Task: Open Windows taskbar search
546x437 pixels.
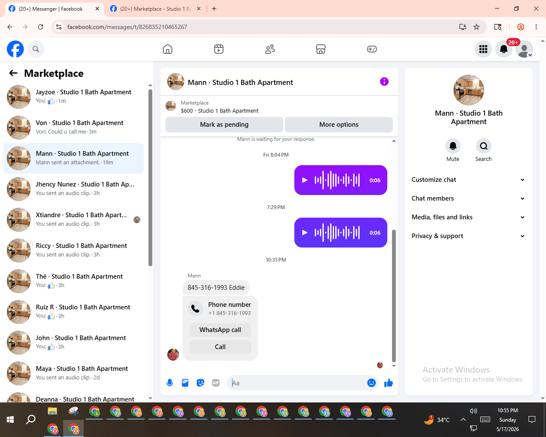Action: coord(31,420)
